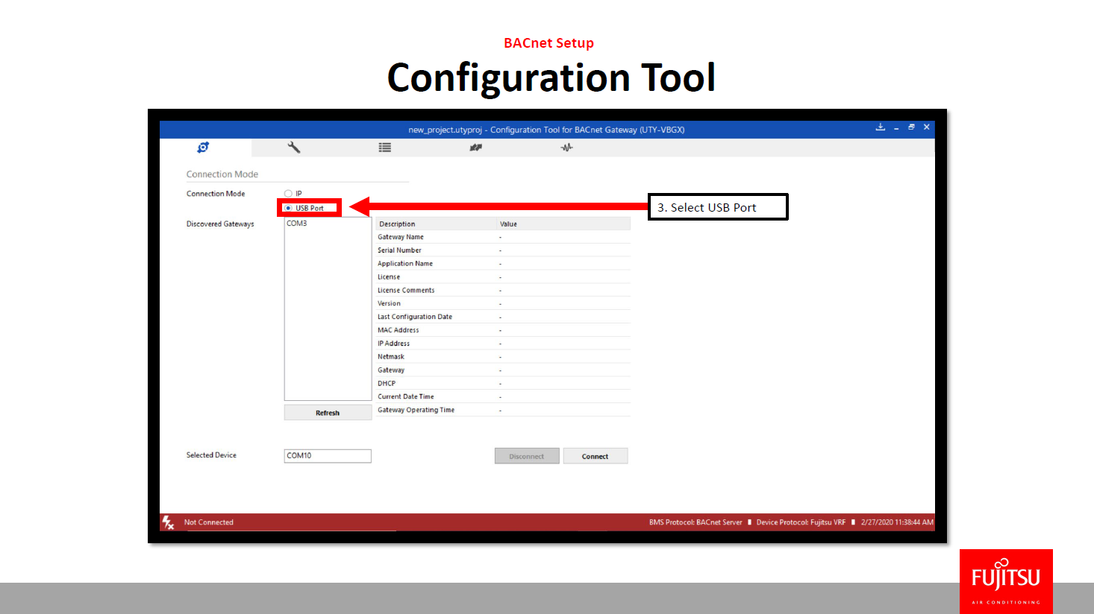This screenshot has height=614, width=1094.
Task: Select the Gateway Operating Time row
Action: point(503,410)
